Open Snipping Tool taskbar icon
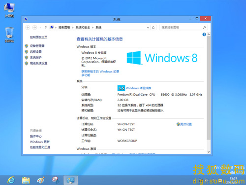 click(x=56, y=180)
